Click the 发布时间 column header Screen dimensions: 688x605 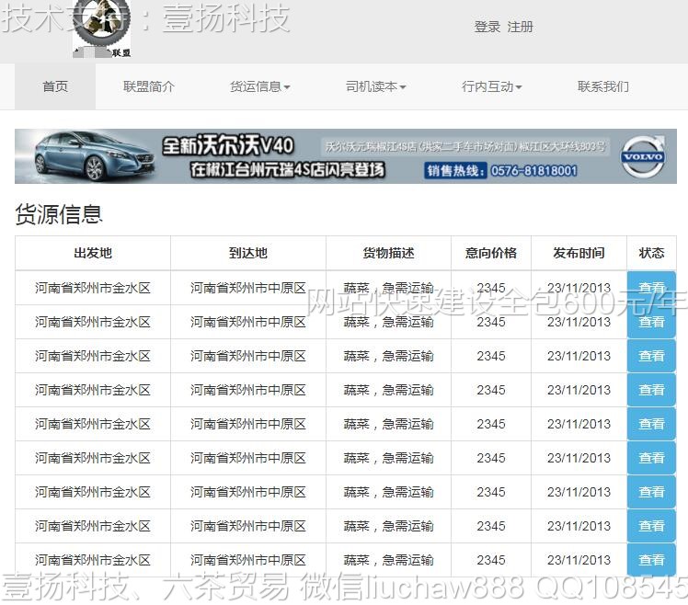(579, 253)
